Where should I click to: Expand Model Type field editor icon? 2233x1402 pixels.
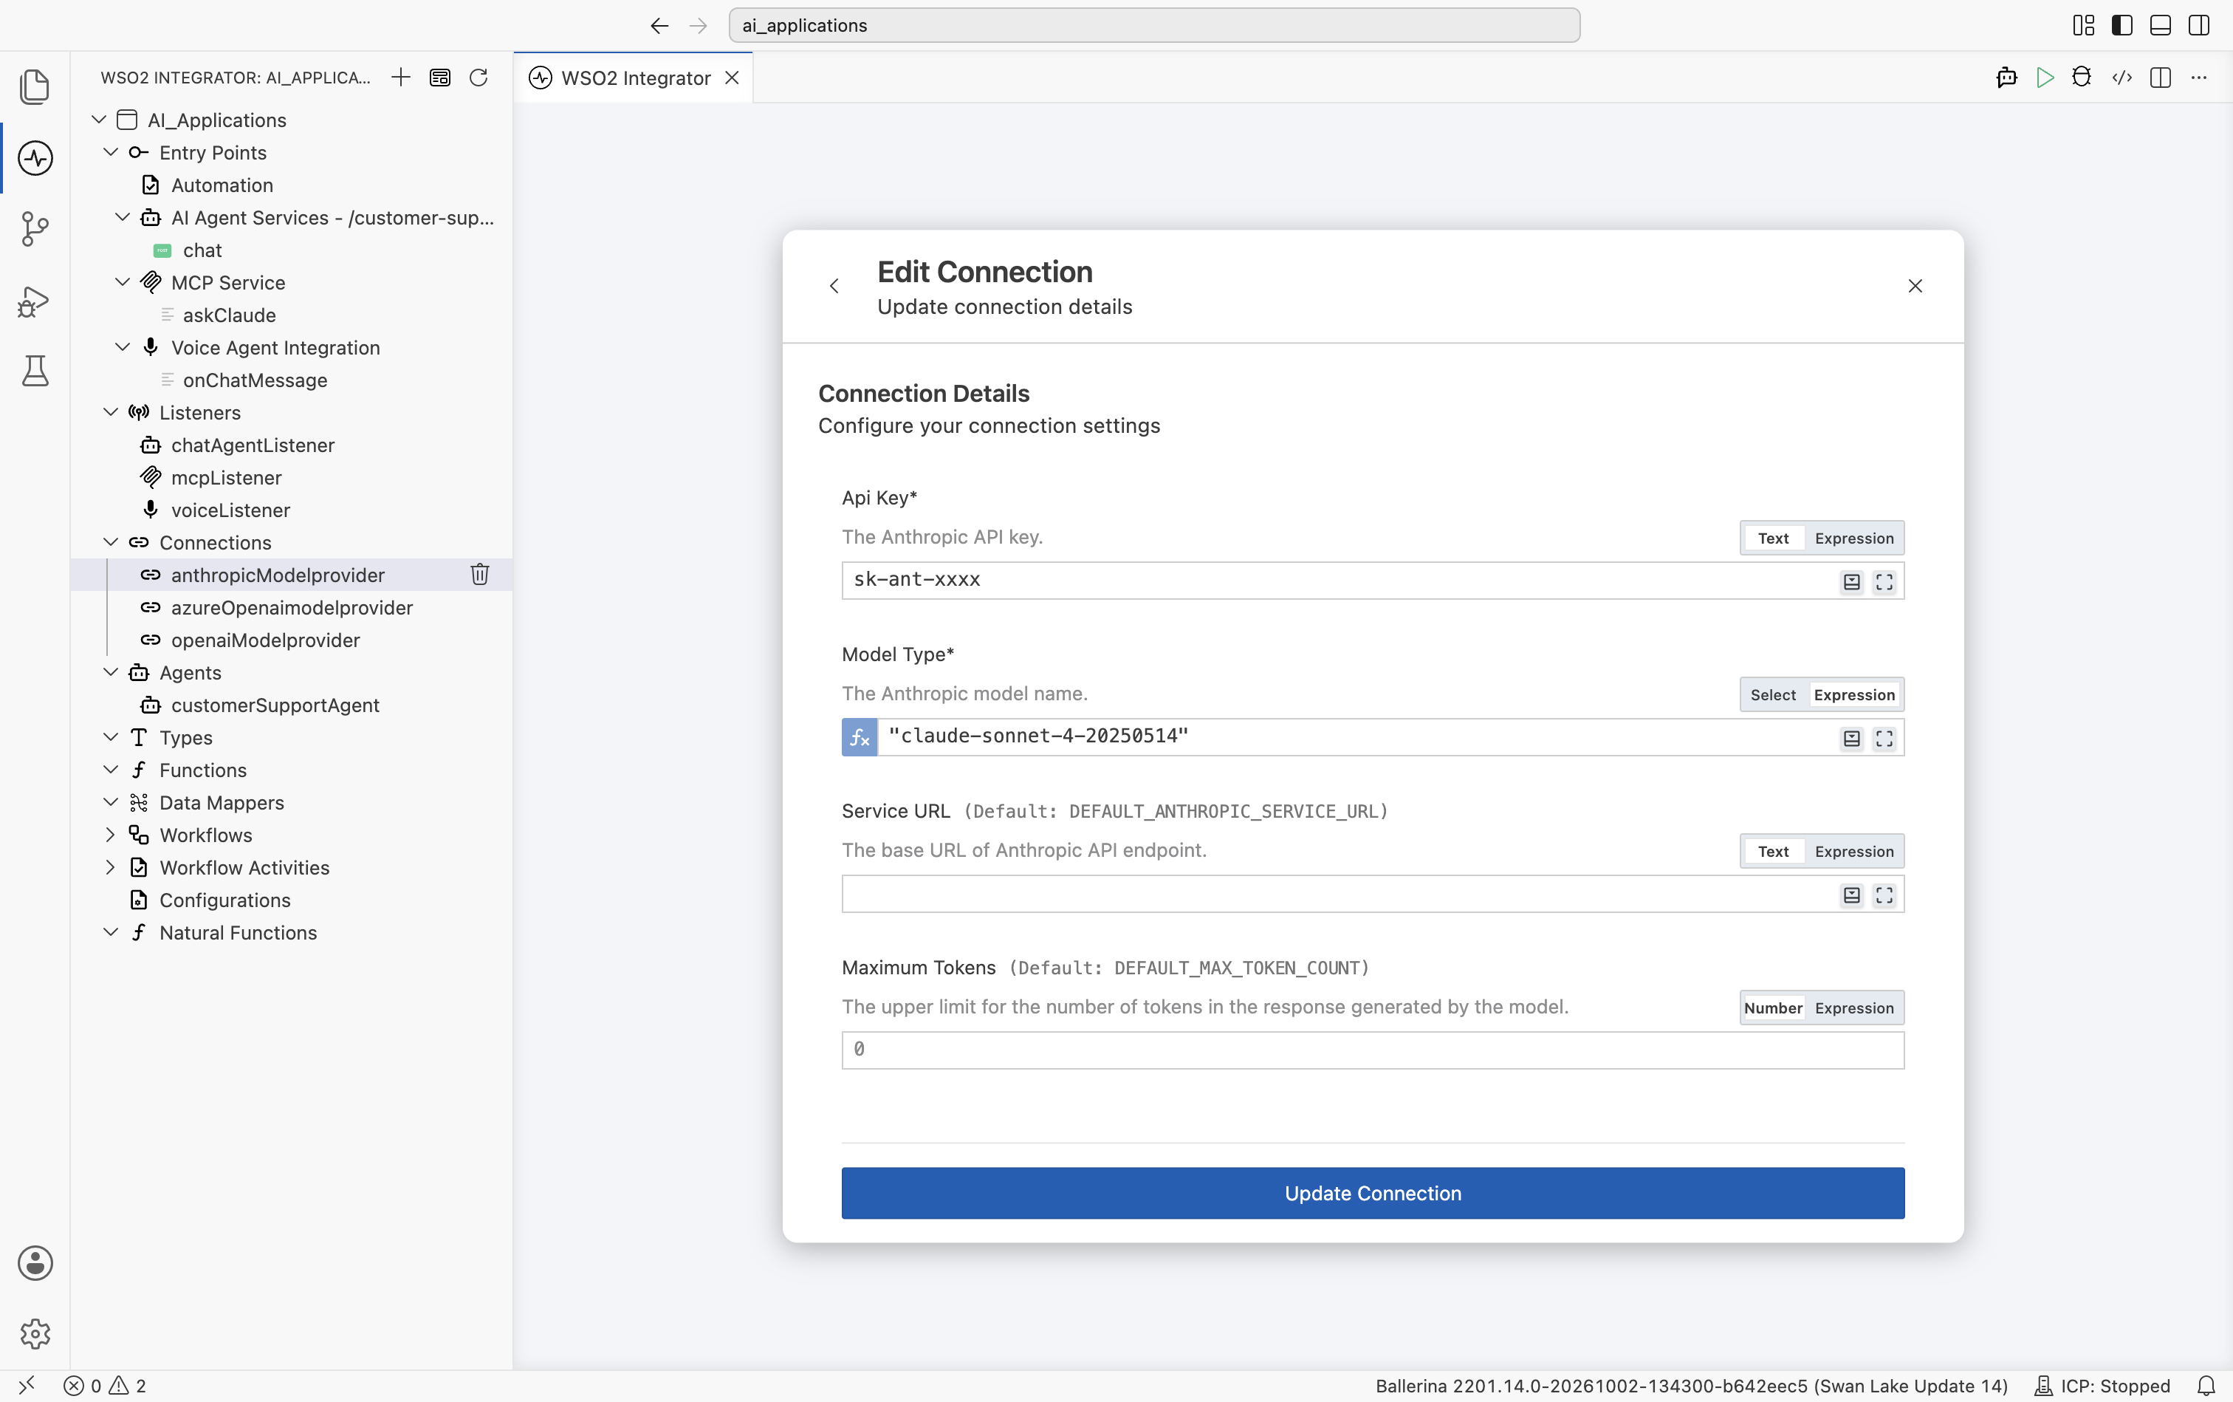(x=1884, y=738)
